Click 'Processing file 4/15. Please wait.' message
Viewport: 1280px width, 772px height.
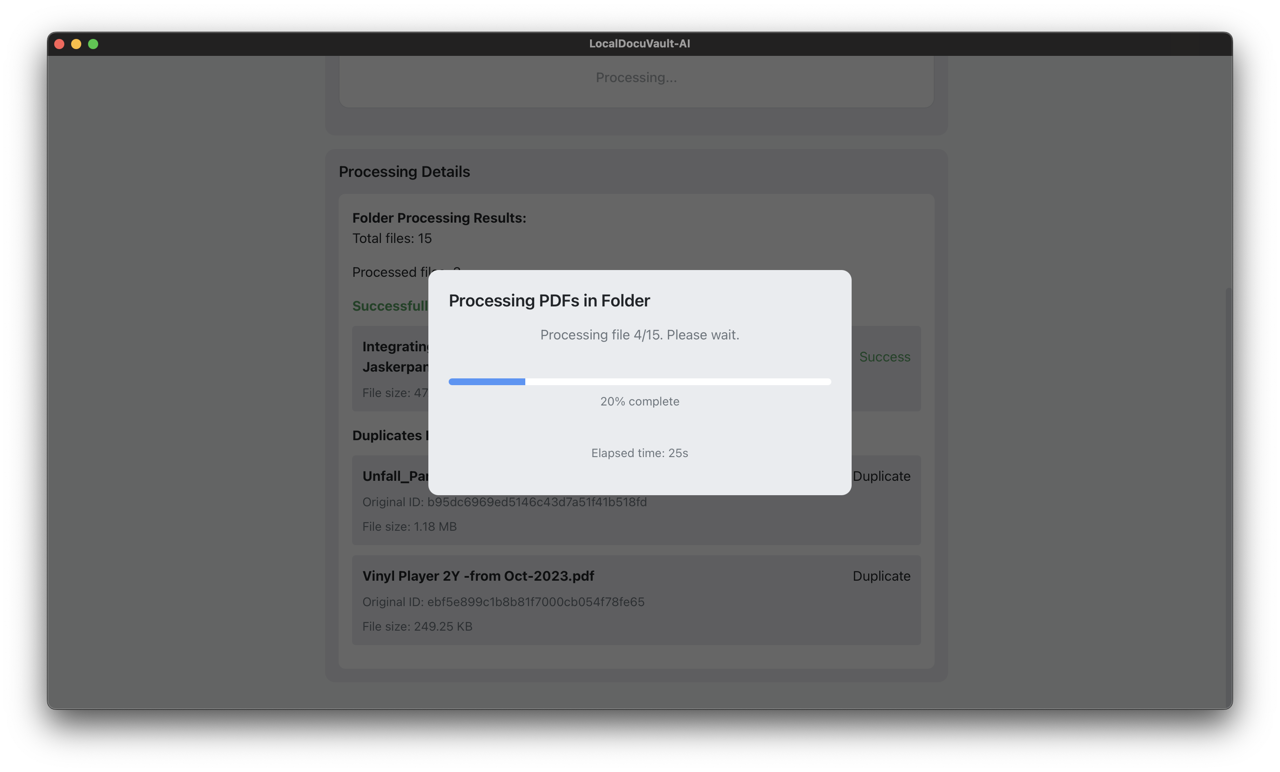[x=640, y=335]
